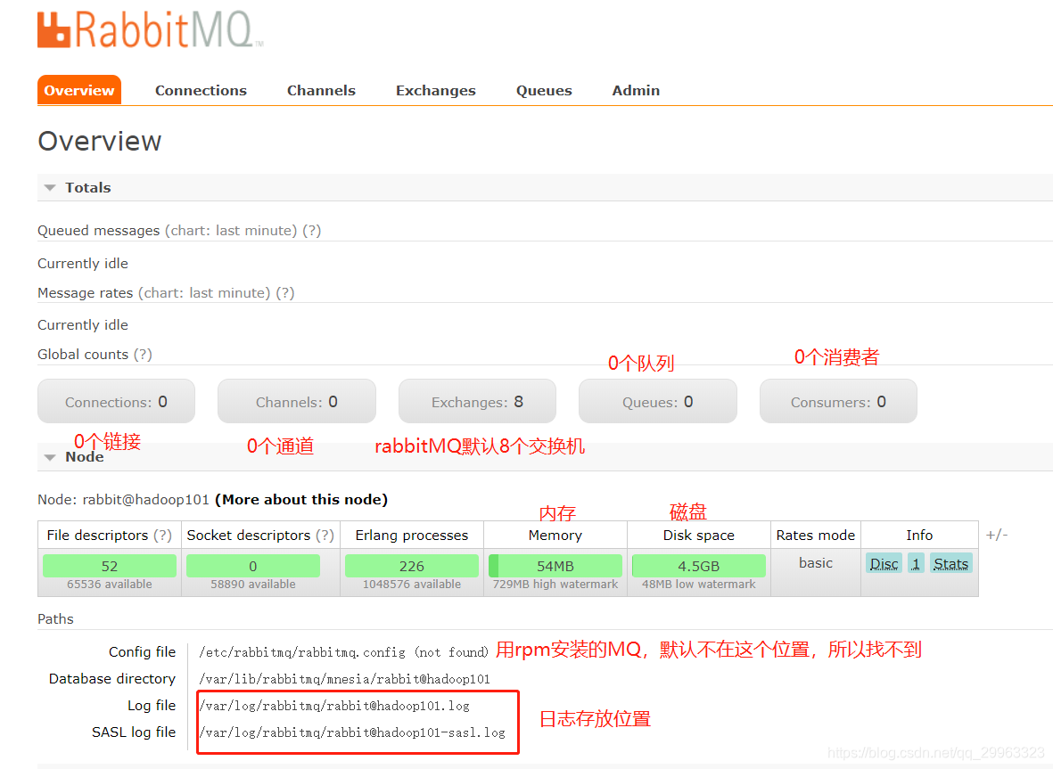This screenshot has height=769, width=1053.
Task: Select the rabbit@hadoop101-sasl.log path
Action: (352, 732)
